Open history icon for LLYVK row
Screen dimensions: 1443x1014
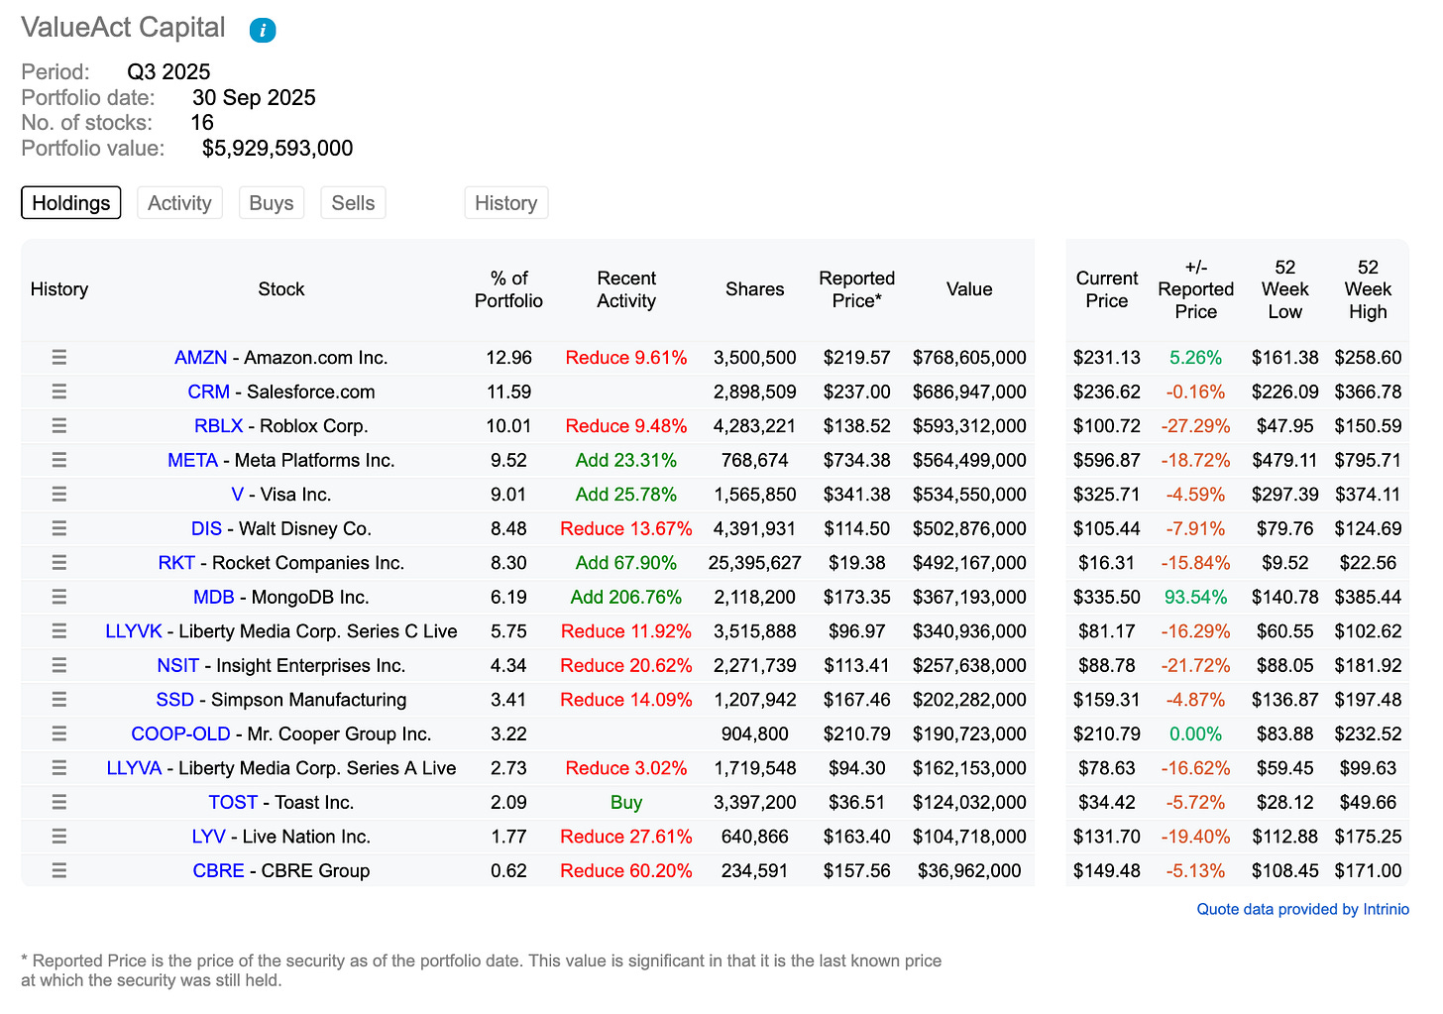coord(59,631)
